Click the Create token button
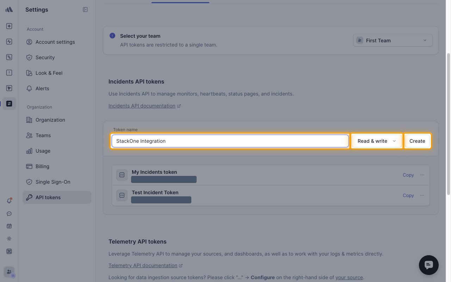 click(x=417, y=141)
